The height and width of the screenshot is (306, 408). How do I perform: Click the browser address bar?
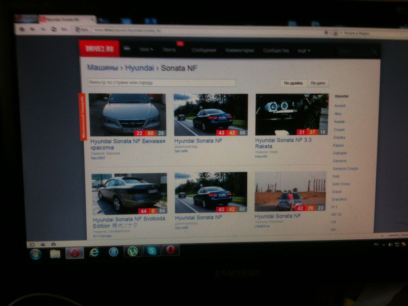tap(200, 31)
